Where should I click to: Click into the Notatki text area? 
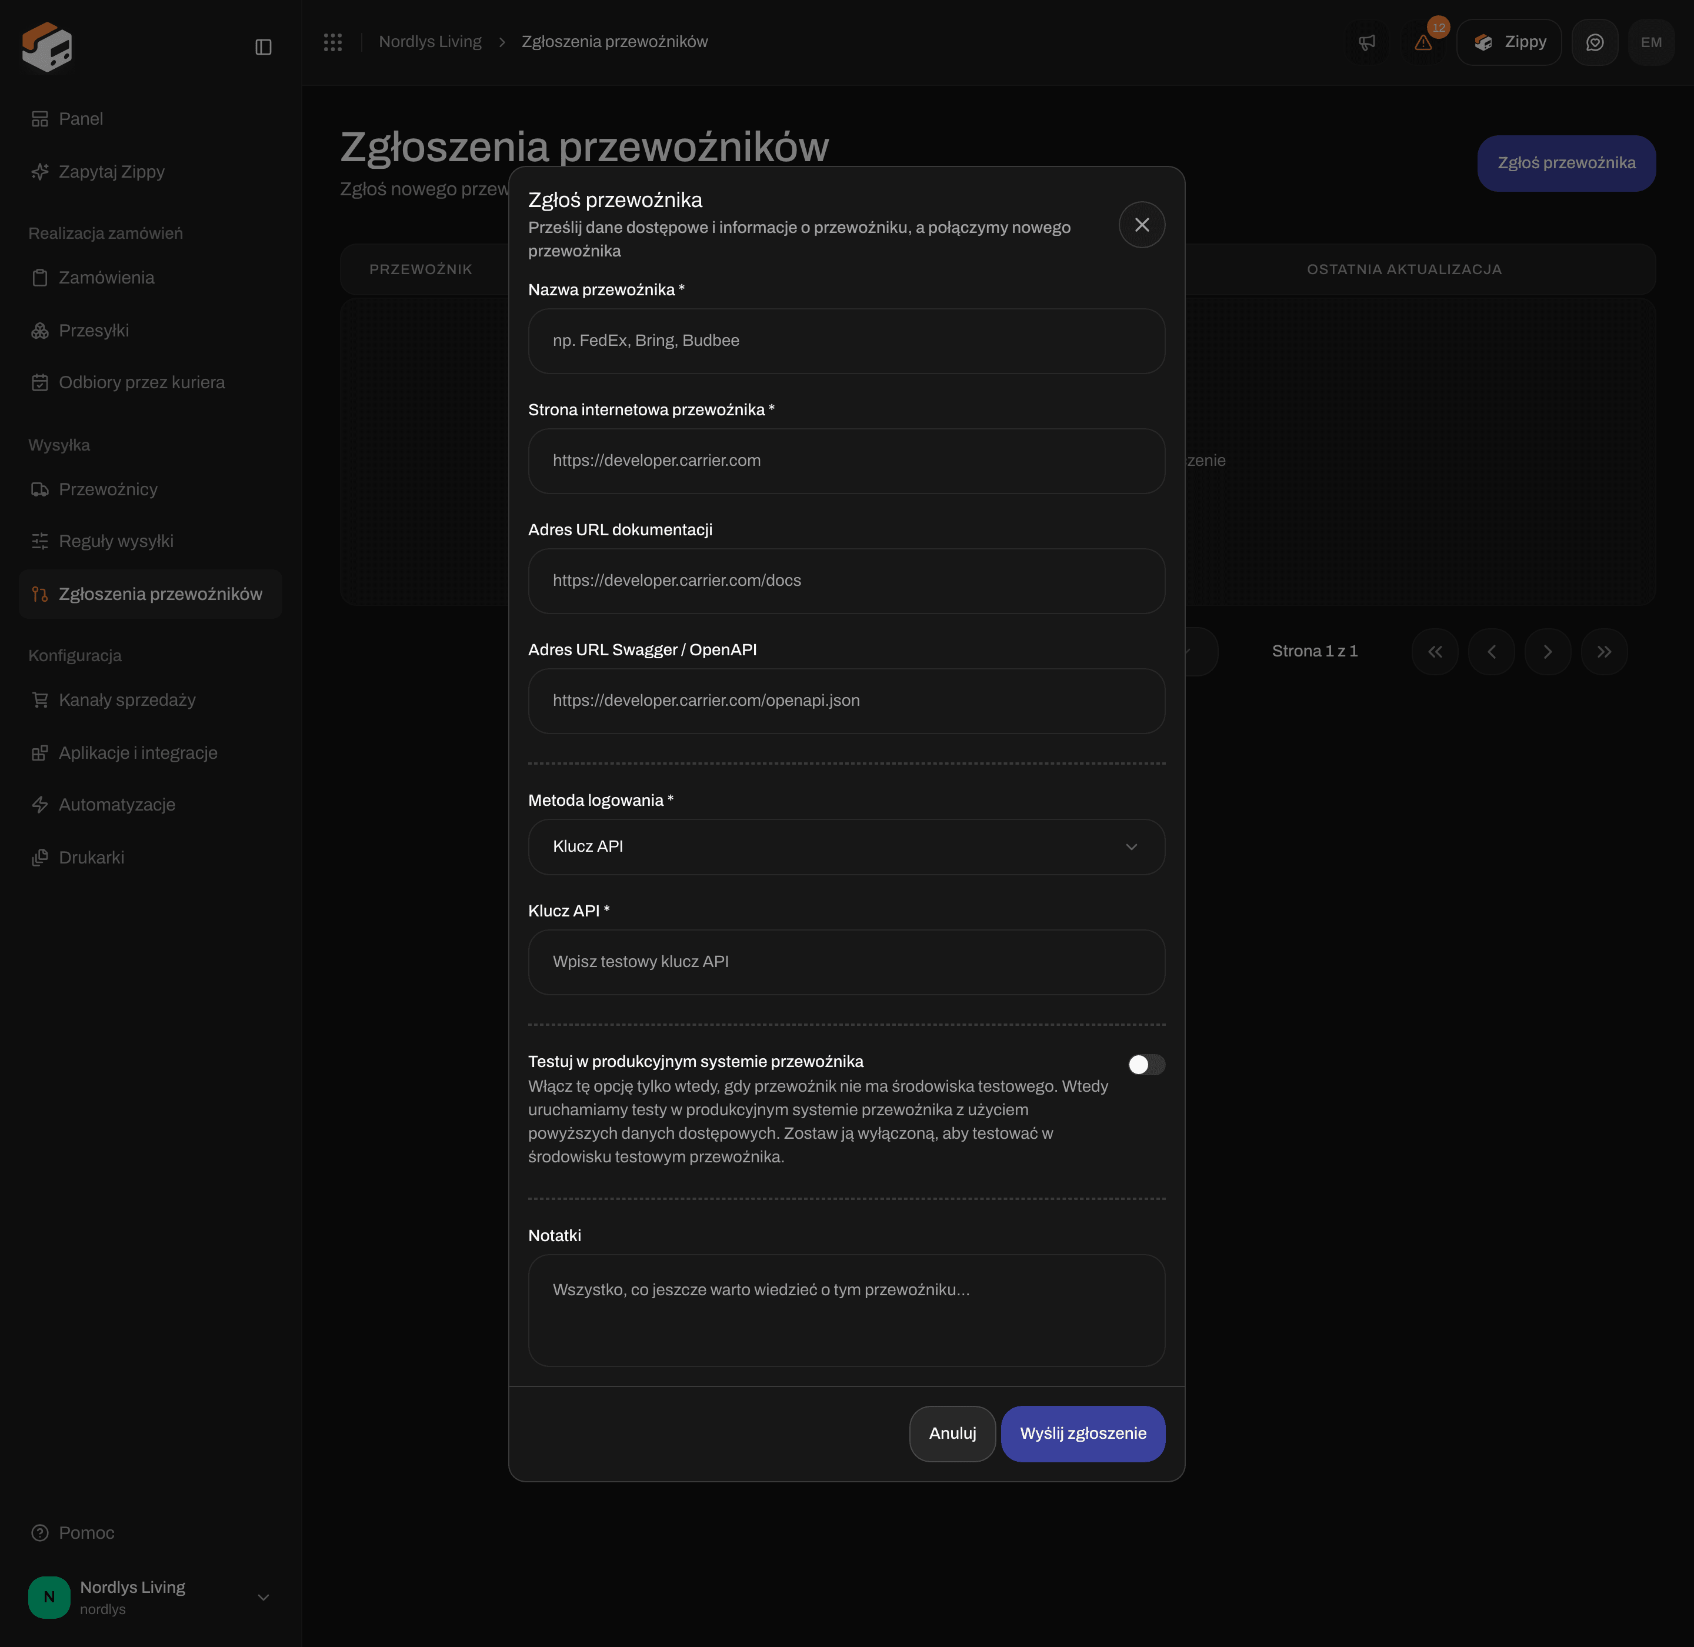click(x=846, y=1311)
